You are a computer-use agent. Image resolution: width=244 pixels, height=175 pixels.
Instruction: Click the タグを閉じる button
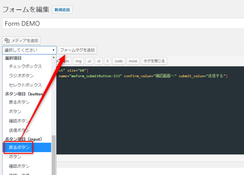154,61
